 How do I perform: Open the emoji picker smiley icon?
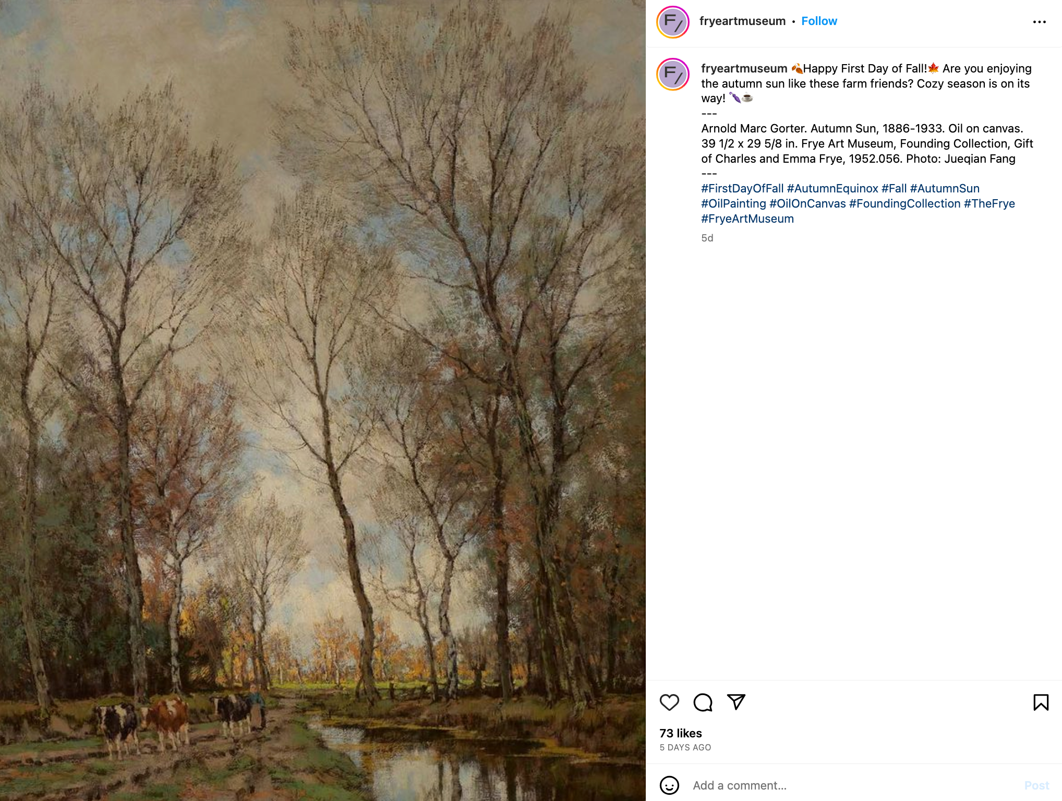coord(669,785)
